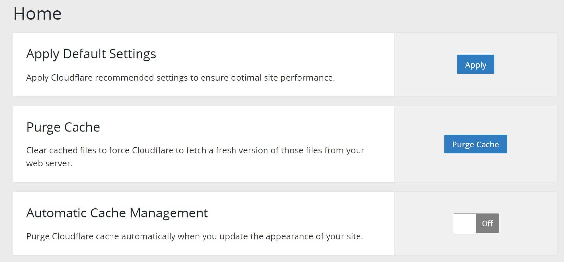The height and width of the screenshot is (262, 564).
Task: Click the Purge Cache button label text
Action: click(475, 144)
